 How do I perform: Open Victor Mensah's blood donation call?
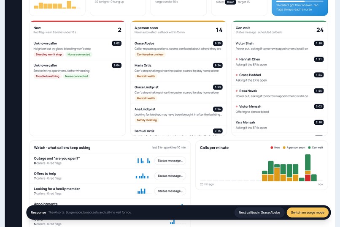(x=280, y=109)
